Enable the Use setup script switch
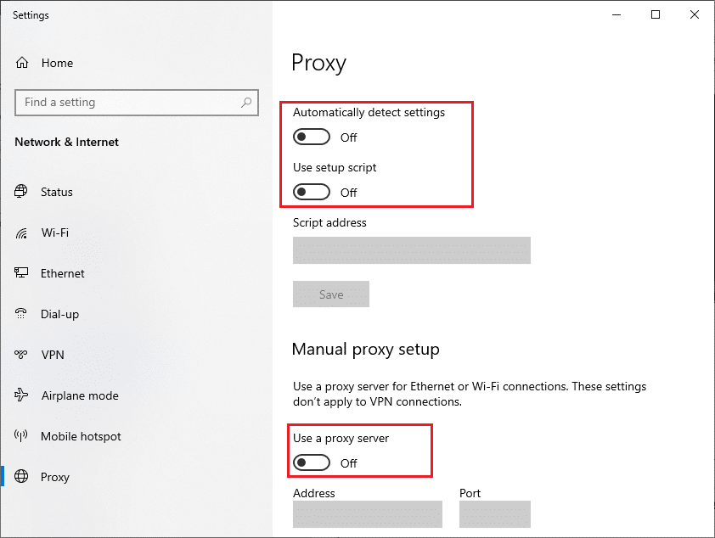715x538 pixels. 311,192
